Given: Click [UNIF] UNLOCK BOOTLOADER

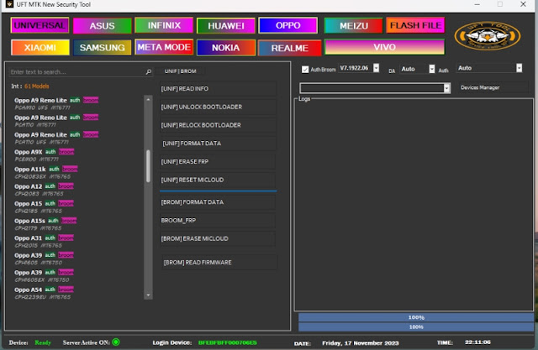Looking at the screenshot, I should click(x=218, y=107).
